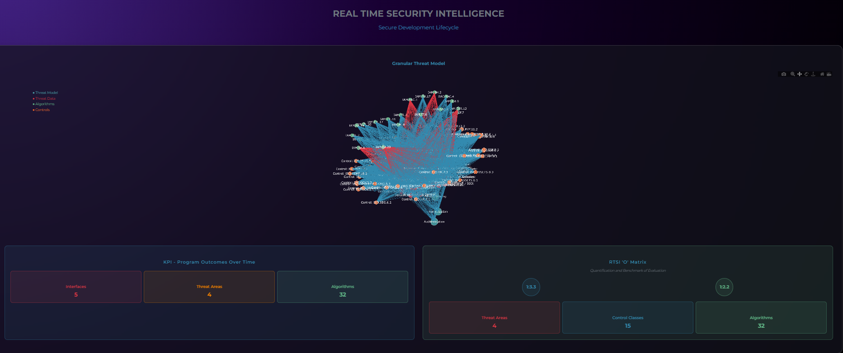Open the Interfaces KPI card
The image size is (843, 353).
pos(76,287)
